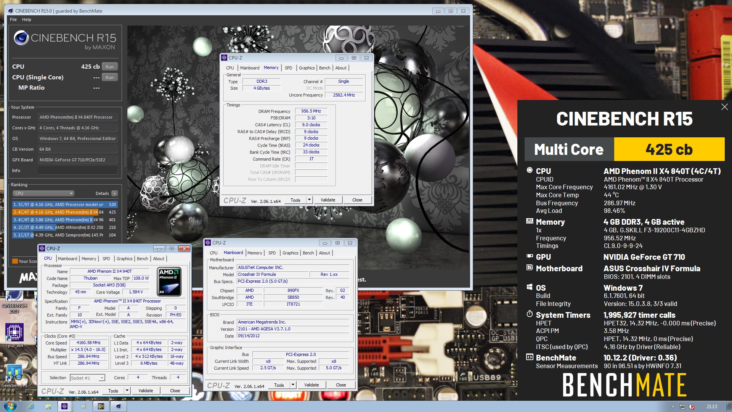The image size is (732, 412).
Task: Open Cinebench File menu
Action: (13, 19)
